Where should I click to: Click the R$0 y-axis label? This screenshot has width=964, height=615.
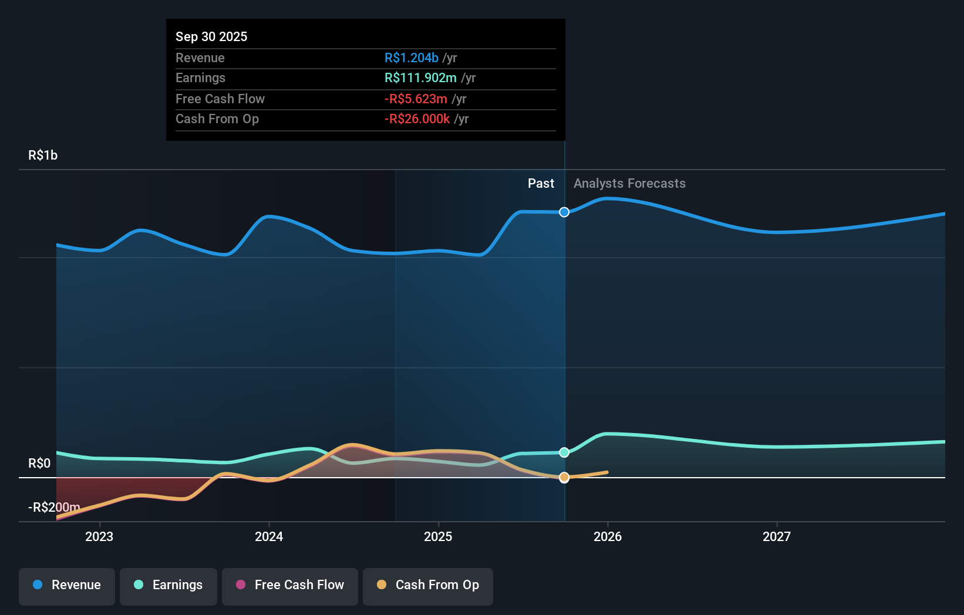coord(39,464)
